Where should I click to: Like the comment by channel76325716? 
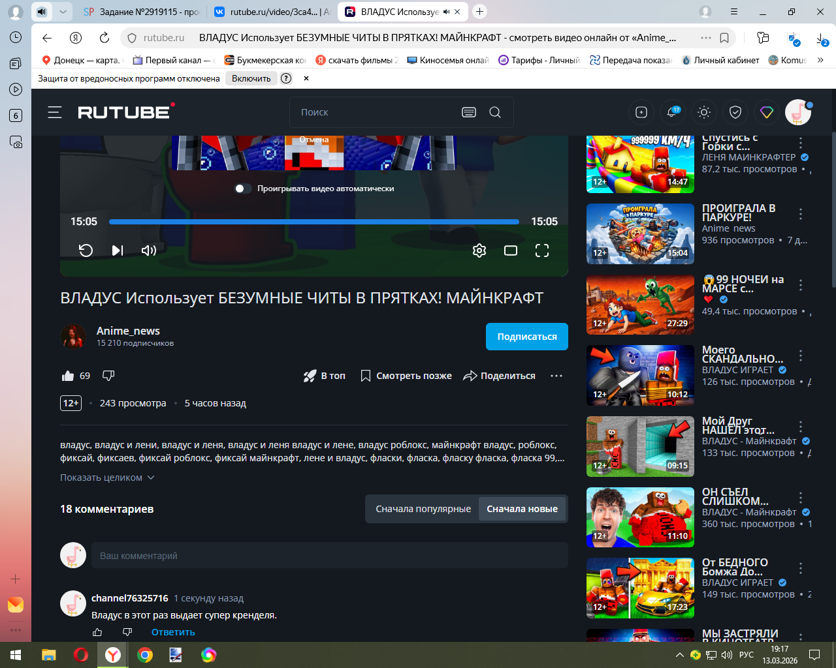tap(97, 632)
